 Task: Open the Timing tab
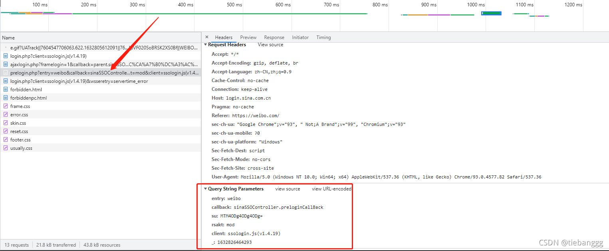[324, 37]
